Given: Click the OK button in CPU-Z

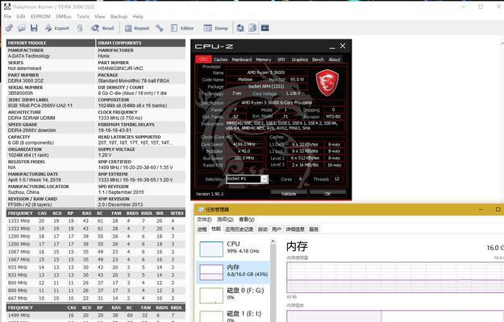Looking at the screenshot, I should (327, 194).
